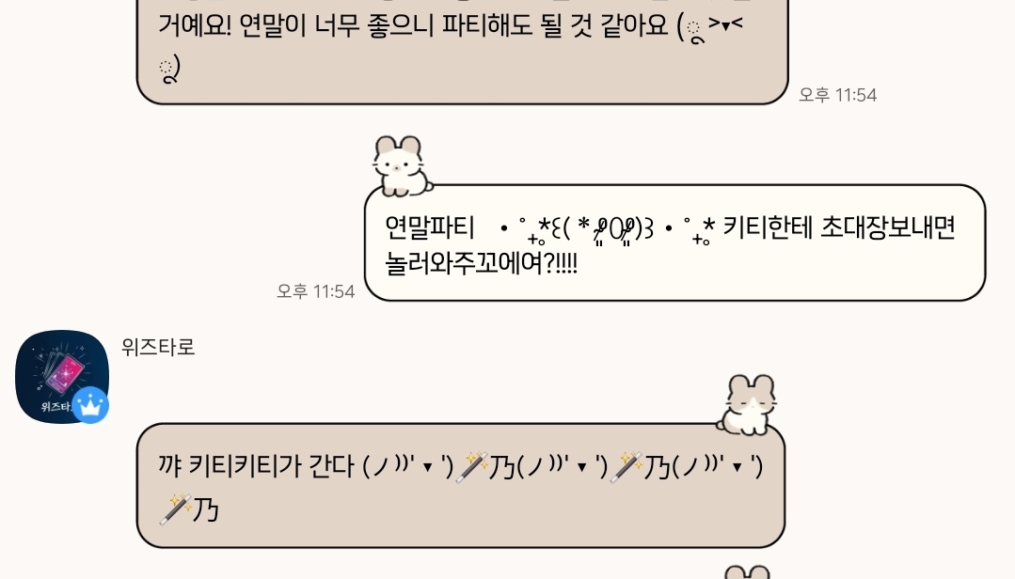Click the bunny sticker above white bubble

pos(402,165)
